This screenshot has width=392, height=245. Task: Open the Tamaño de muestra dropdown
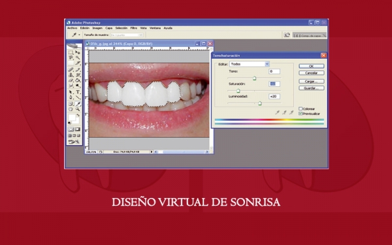click(127, 35)
